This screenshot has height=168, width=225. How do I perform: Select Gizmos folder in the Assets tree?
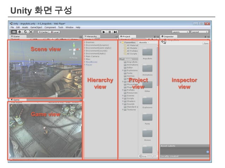(x=129, y=76)
